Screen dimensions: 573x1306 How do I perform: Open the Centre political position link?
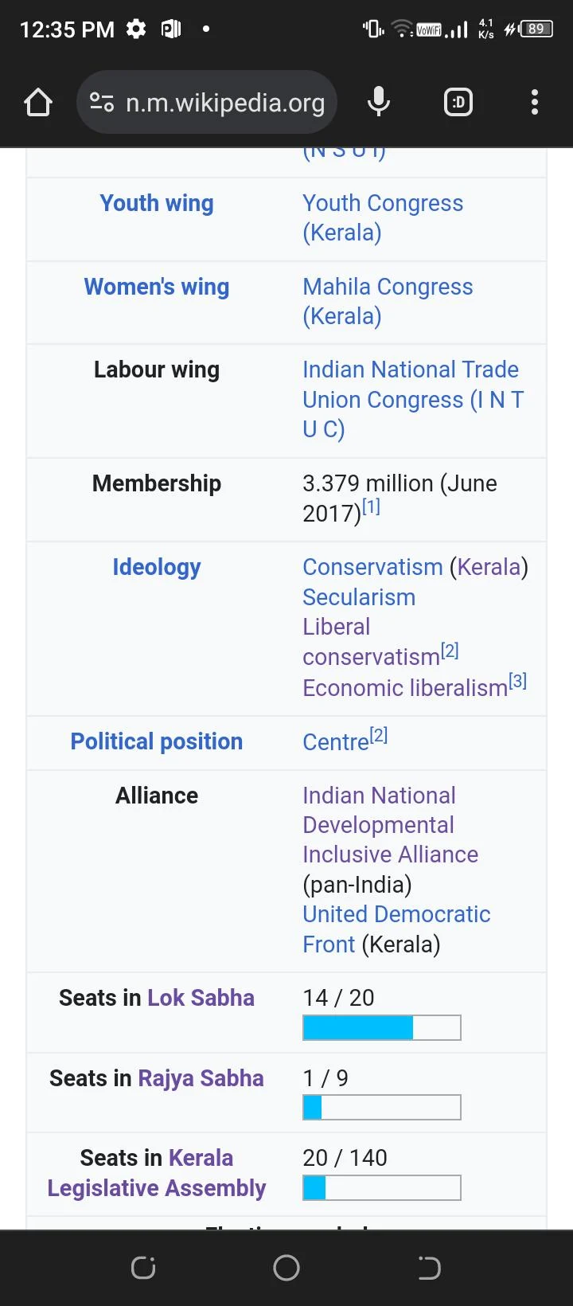point(334,741)
